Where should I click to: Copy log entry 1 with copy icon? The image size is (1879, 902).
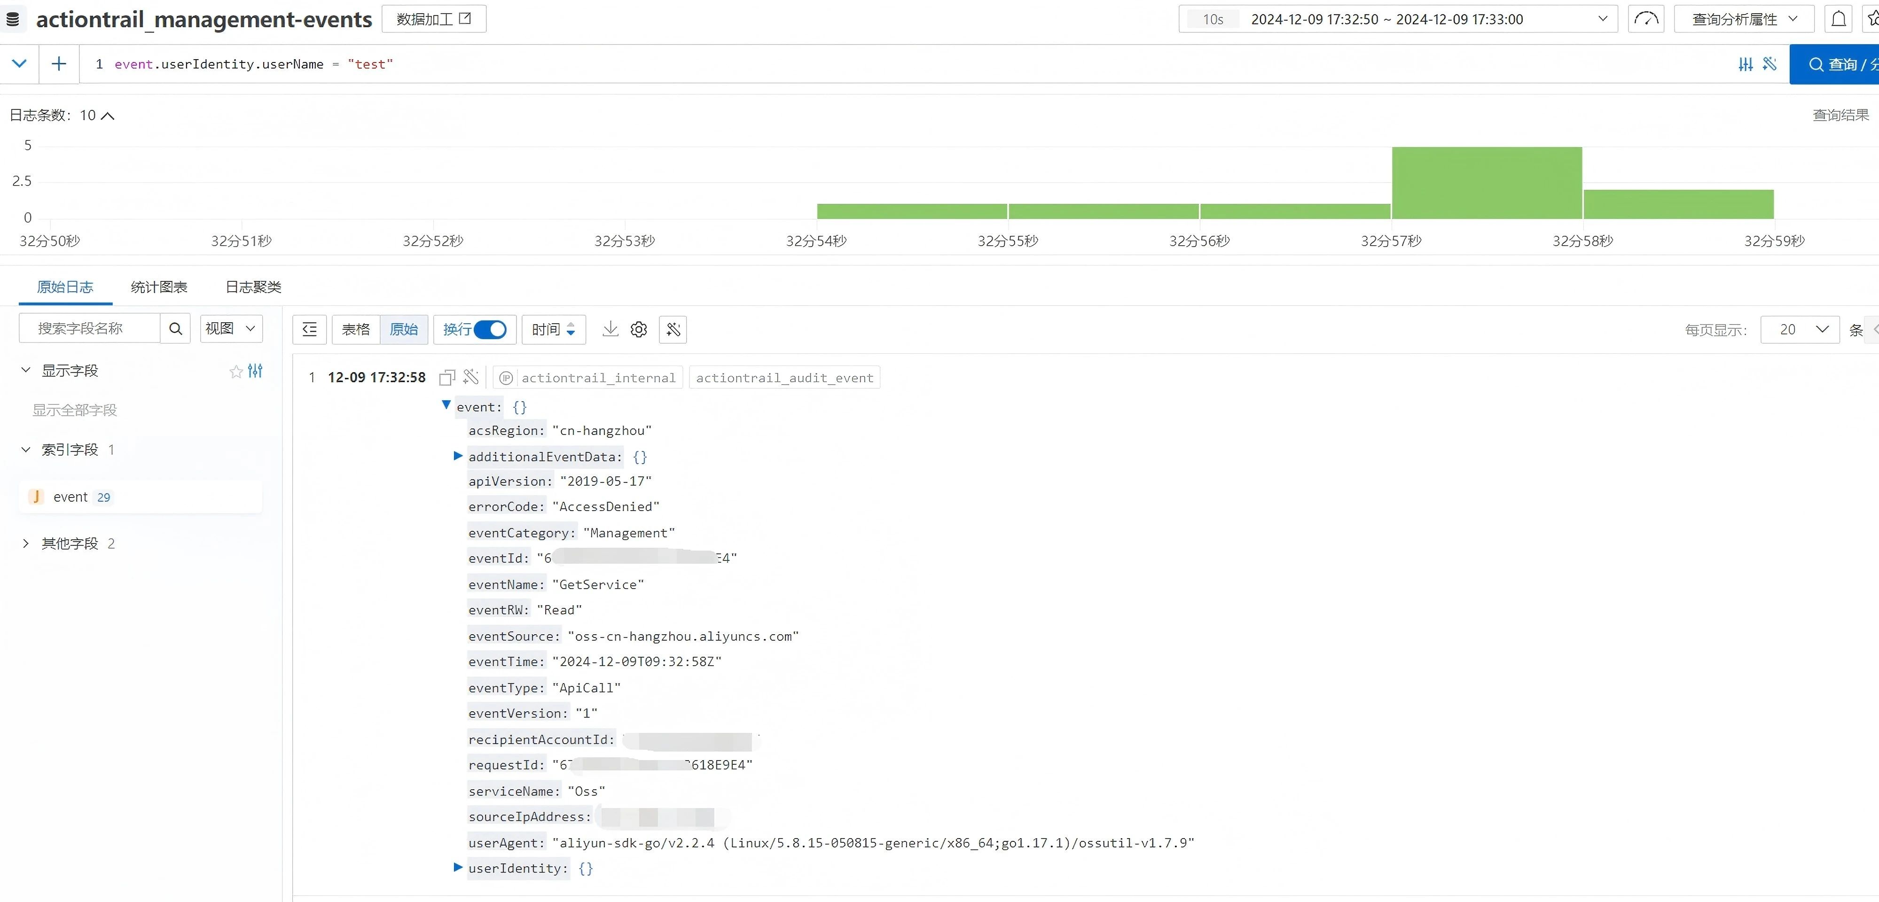tap(447, 378)
